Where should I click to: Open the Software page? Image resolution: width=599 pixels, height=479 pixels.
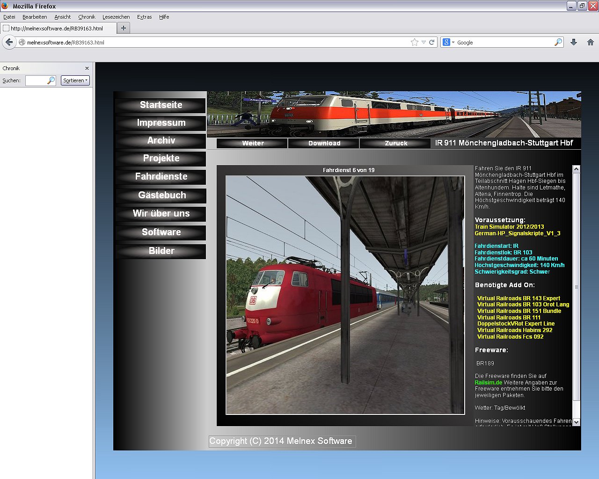(x=161, y=232)
